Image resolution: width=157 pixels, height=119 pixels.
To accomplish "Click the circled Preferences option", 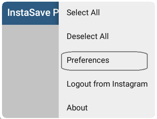I will tap(104, 61).
